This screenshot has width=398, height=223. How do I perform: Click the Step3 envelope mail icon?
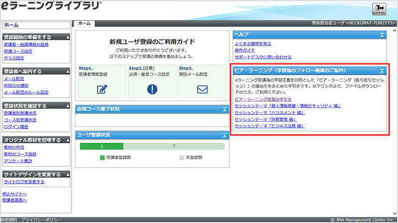click(x=201, y=90)
